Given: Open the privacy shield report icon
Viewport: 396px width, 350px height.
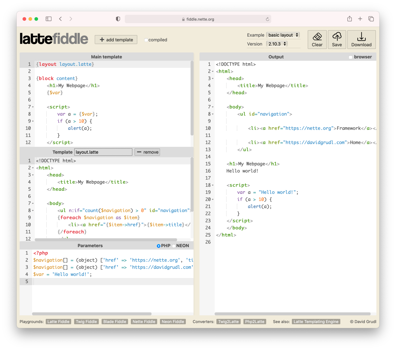Looking at the screenshot, I should click(118, 19).
